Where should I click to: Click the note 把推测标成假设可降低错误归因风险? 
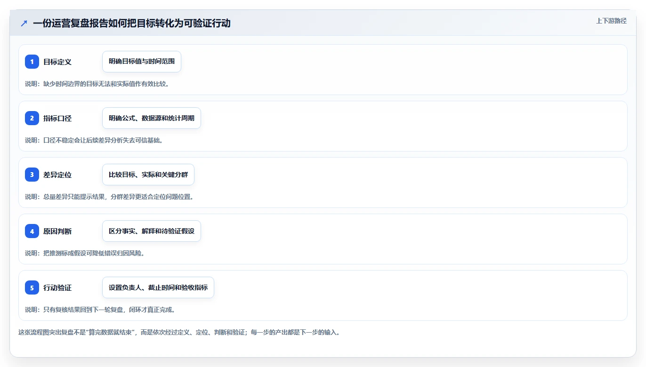click(85, 253)
